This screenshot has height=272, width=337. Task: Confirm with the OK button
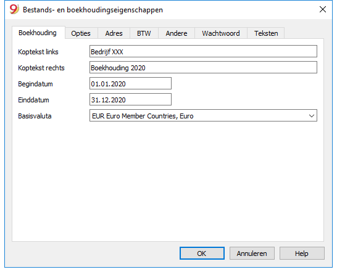coord(202,253)
